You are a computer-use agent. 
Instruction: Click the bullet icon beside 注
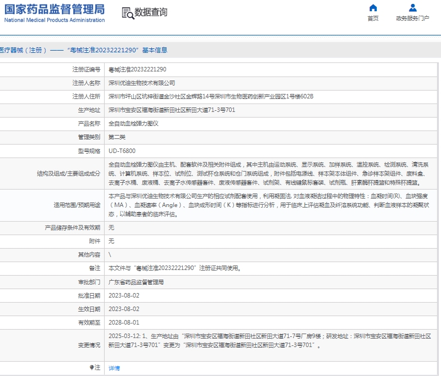pyautogui.click(x=91, y=367)
